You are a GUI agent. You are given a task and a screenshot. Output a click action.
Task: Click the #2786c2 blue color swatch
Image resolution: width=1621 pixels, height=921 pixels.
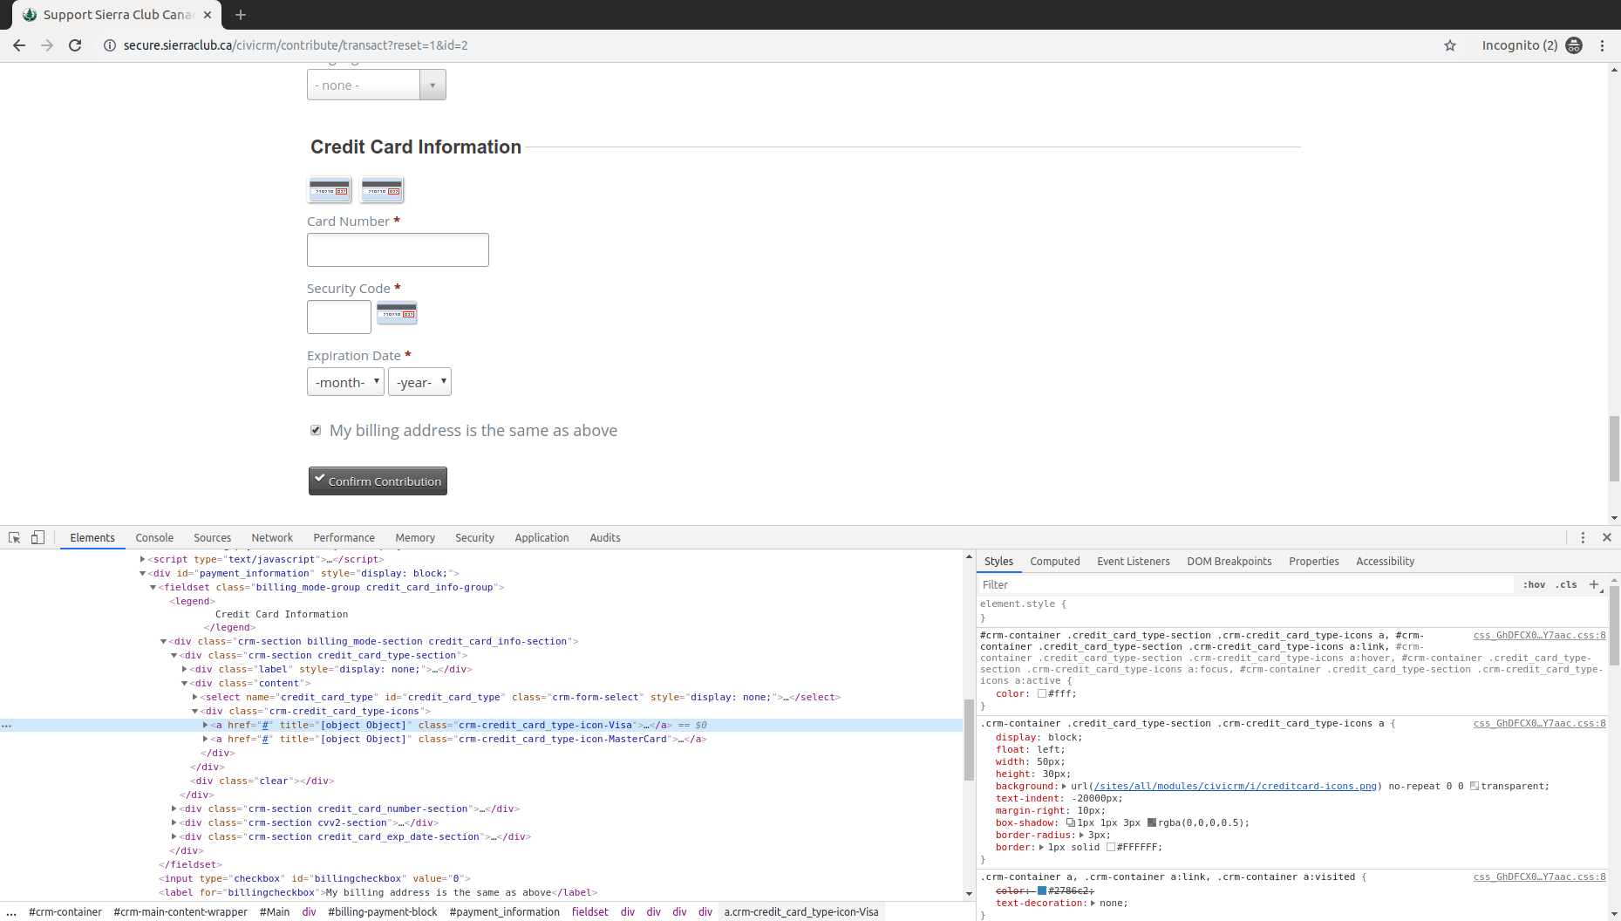[x=1041, y=890]
